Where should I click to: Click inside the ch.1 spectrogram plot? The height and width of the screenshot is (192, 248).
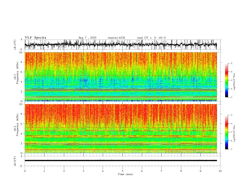click(121, 77)
